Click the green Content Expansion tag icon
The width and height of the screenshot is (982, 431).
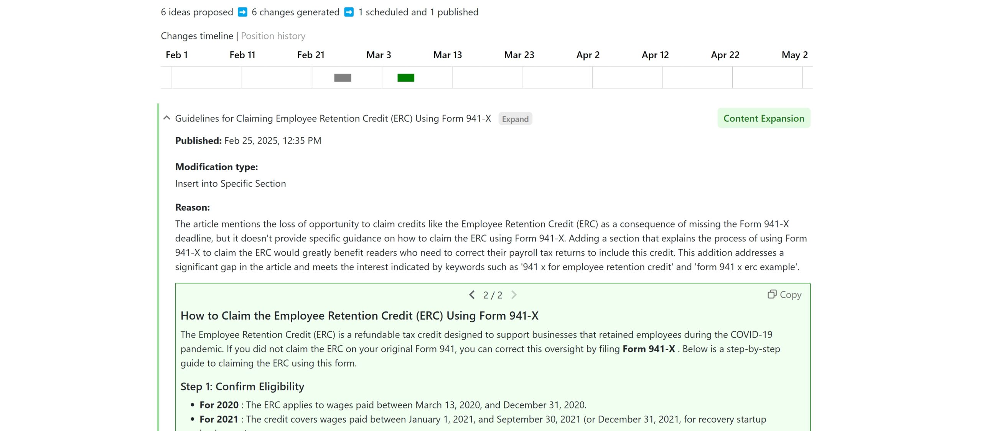tap(763, 118)
